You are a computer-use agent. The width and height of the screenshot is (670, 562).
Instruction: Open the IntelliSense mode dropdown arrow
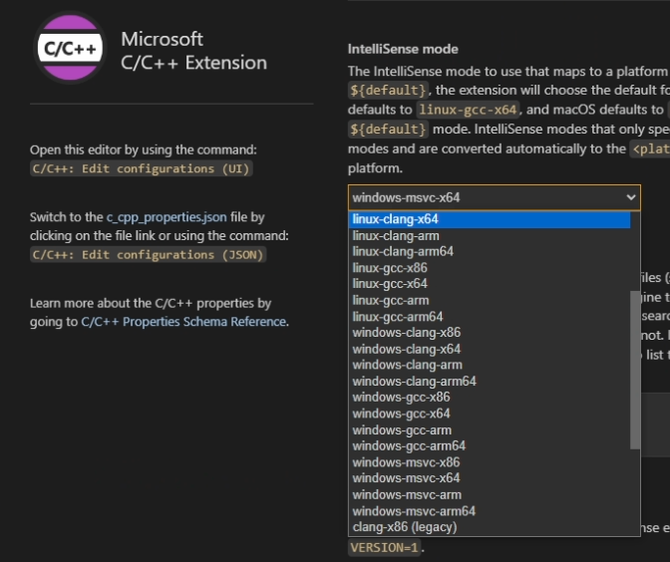[631, 197]
